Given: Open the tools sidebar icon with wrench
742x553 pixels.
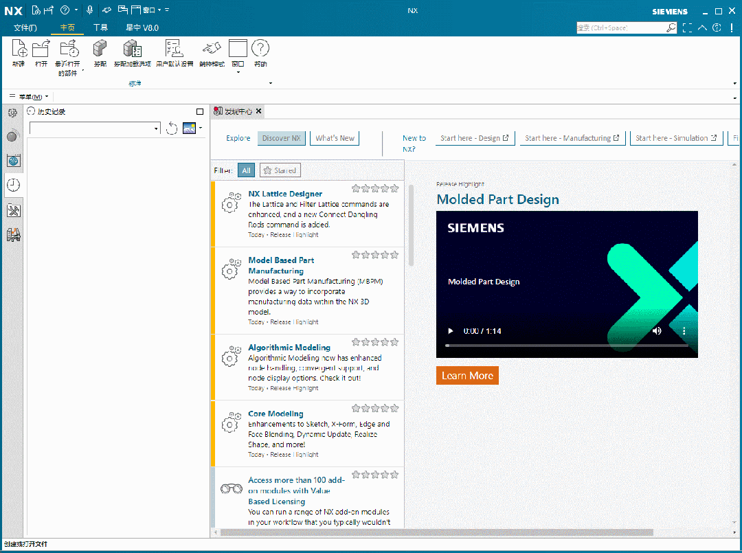Looking at the screenshot, I should point(13,210).
